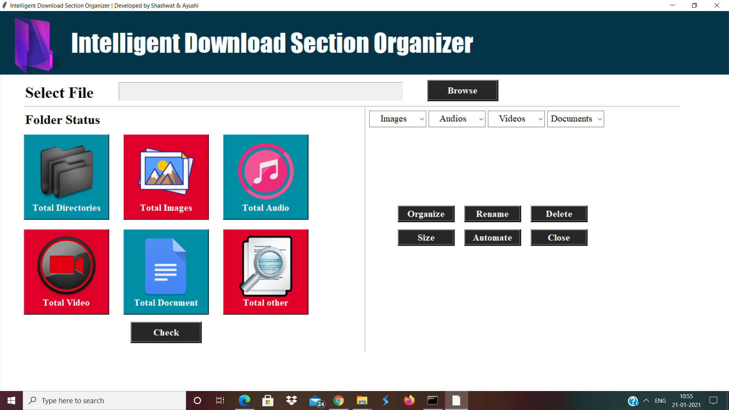The width and height of the screenshot is (729, 410).
Task: Open the Videos dropdown
Action: click(x=516, y=119)
